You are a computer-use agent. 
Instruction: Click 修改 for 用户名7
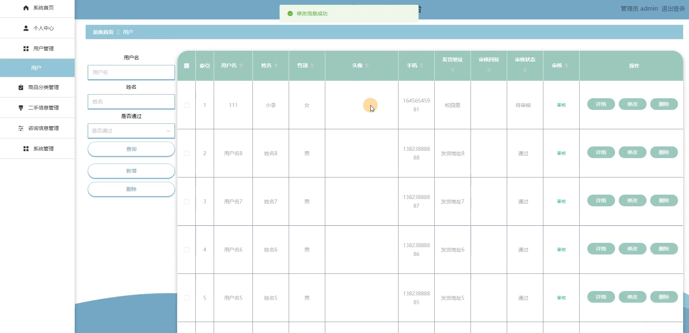pyautogui.click(x=633, y=200)
